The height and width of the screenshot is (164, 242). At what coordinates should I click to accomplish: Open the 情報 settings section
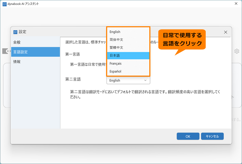point(35,62)
